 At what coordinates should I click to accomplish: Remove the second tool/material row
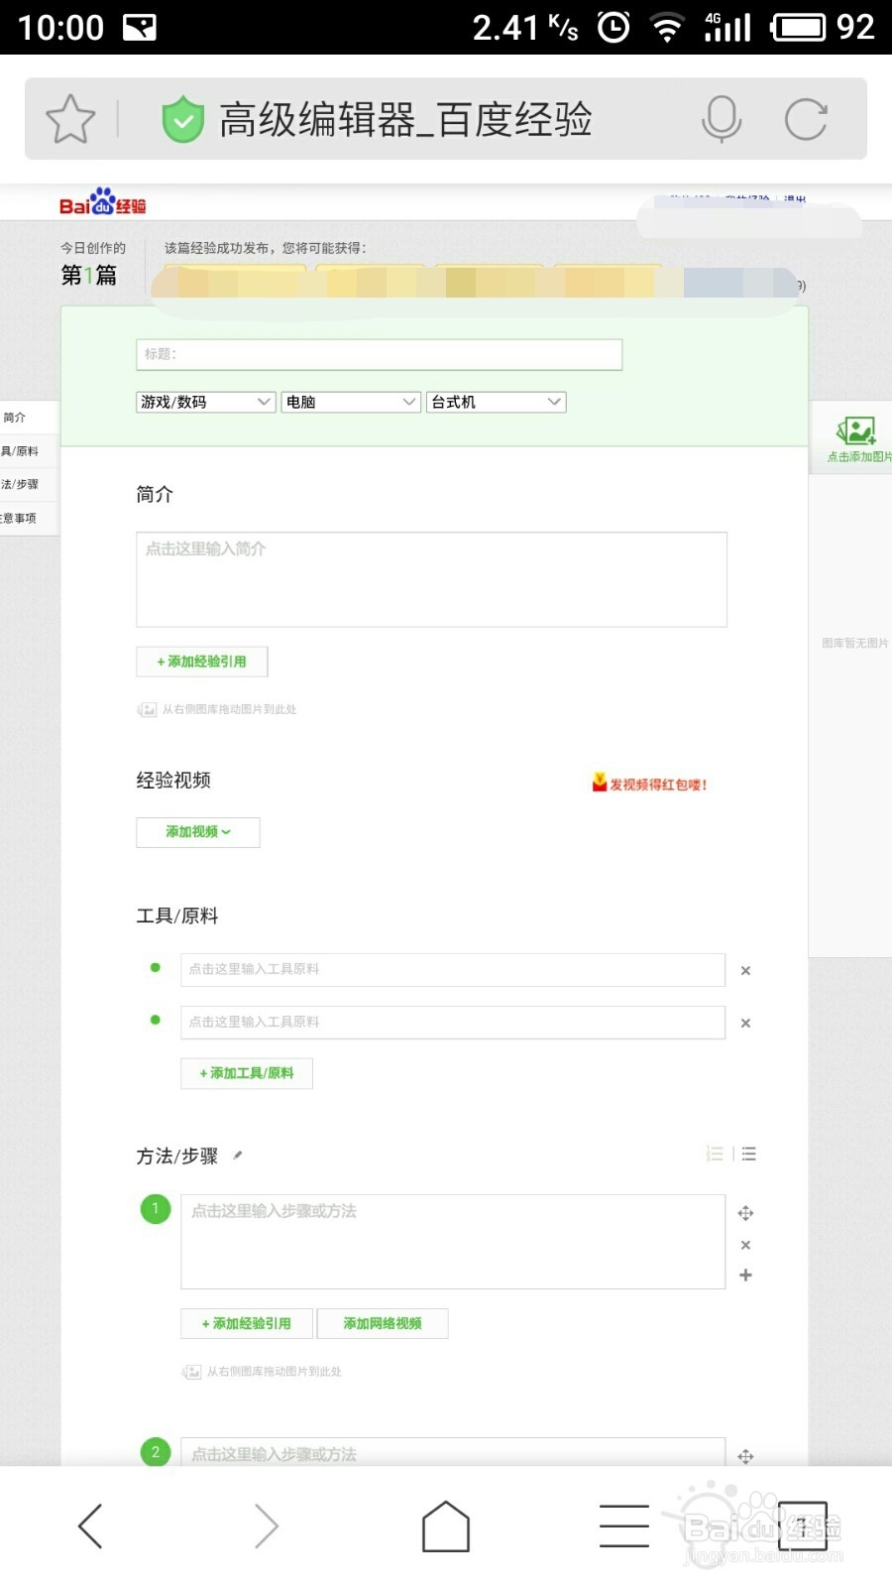[x=745, y=1024]
